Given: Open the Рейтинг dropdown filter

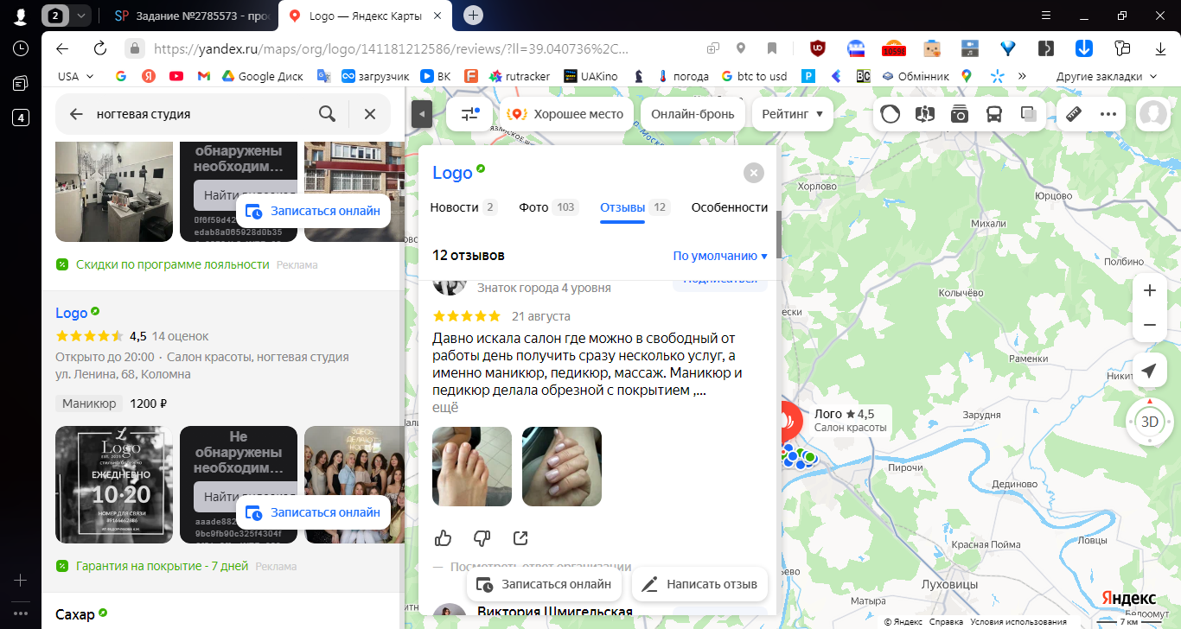Looking at the screenshot, I should coord(792,114).
